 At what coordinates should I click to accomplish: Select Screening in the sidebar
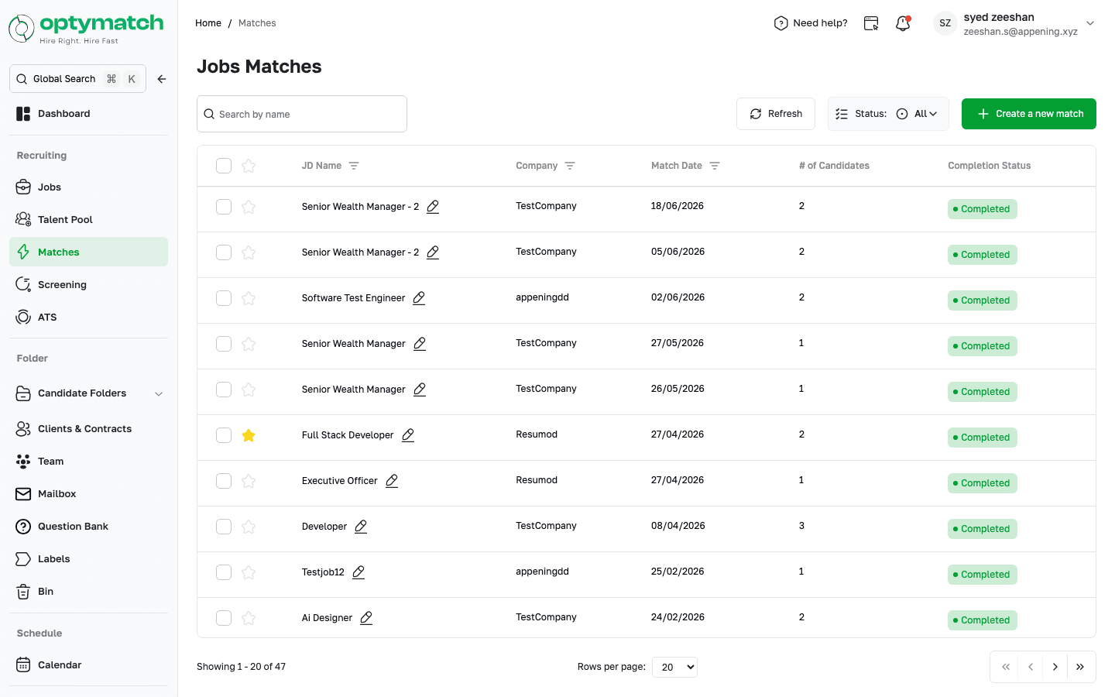88,285
